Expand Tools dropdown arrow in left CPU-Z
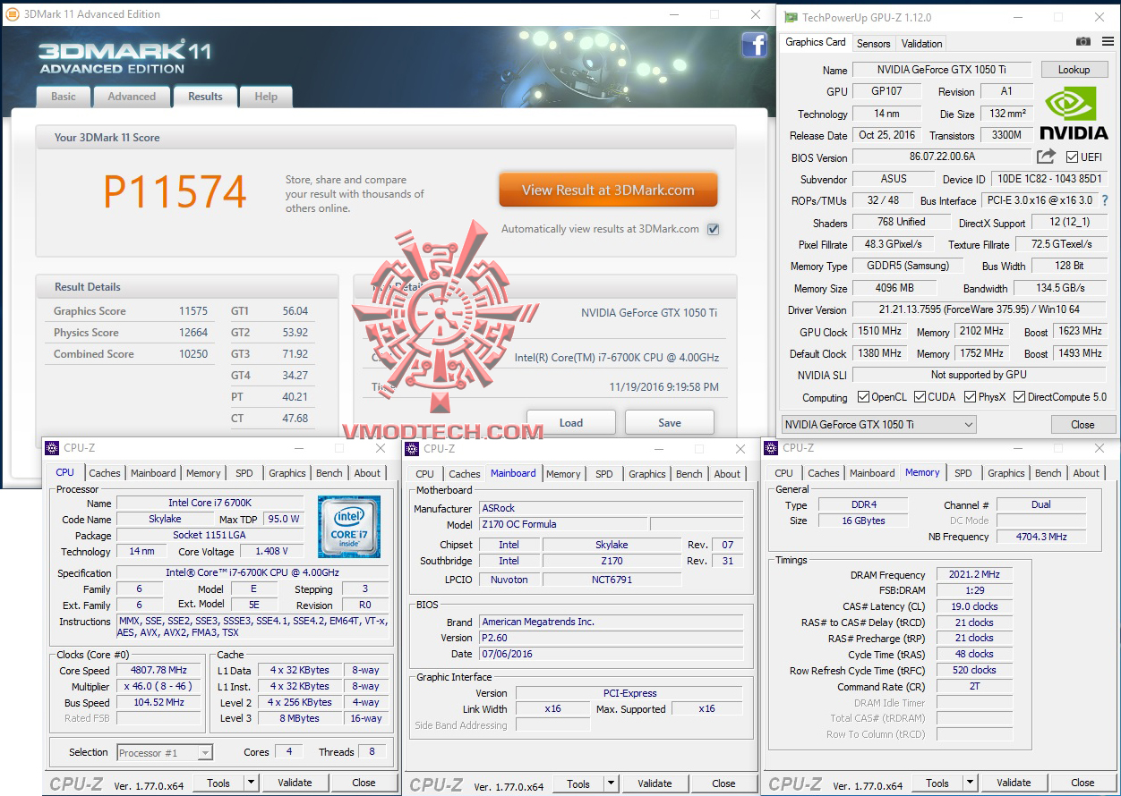1121x796 pixels. point(250,783)
